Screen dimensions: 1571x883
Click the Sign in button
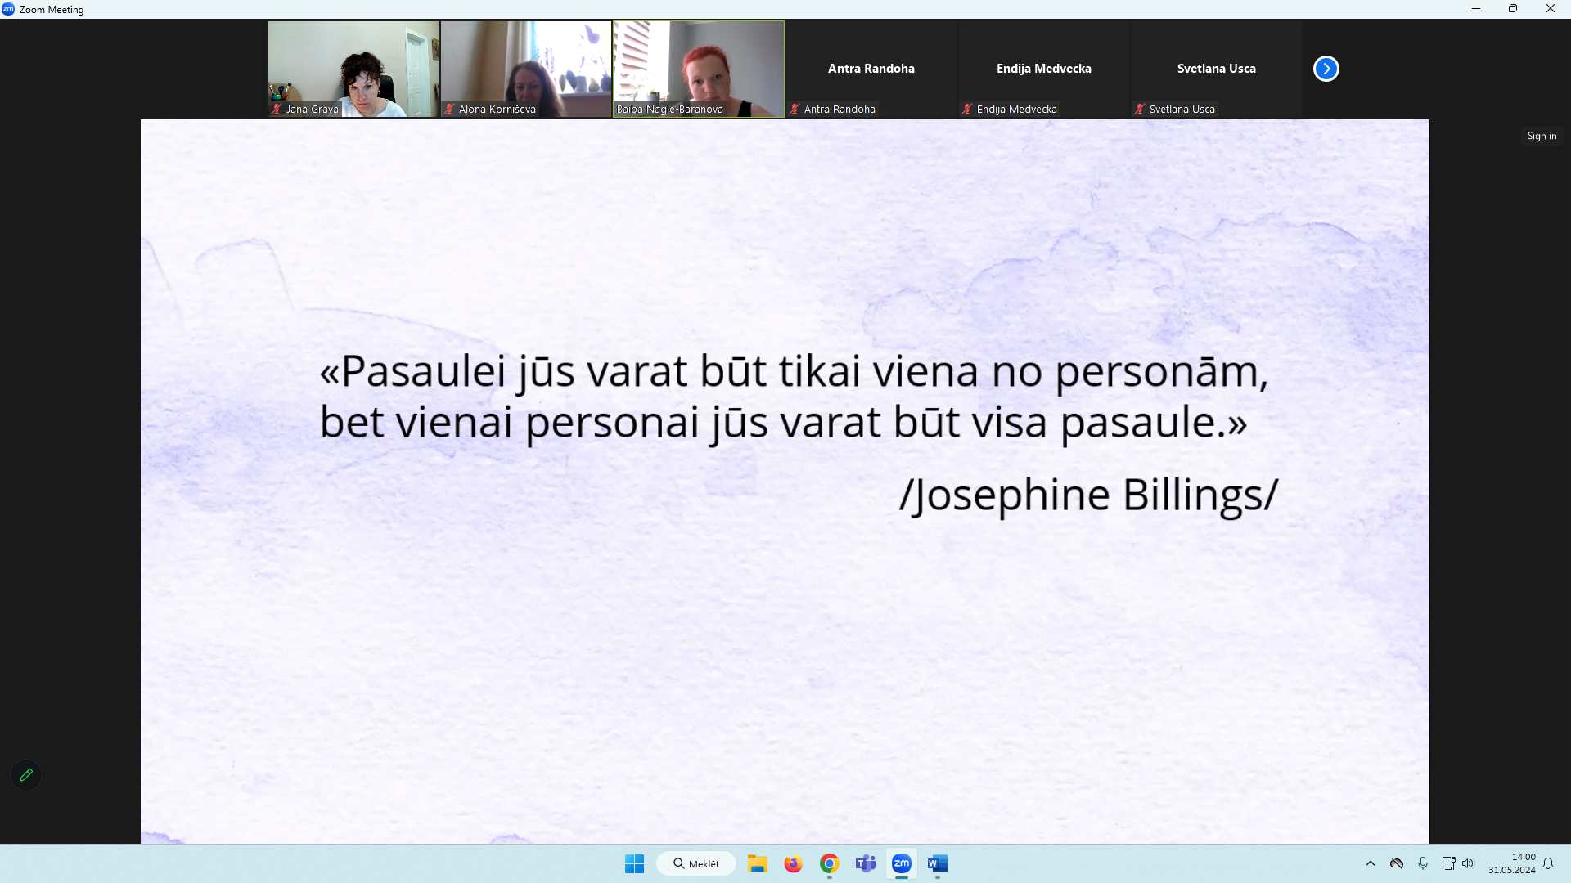[x=1542, y=136]
